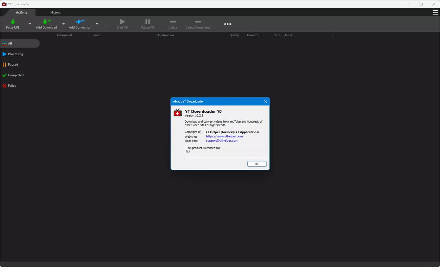Screen dimensions: 440x267
Task: Filter list by Completed downloads
Action: [15, 75]
